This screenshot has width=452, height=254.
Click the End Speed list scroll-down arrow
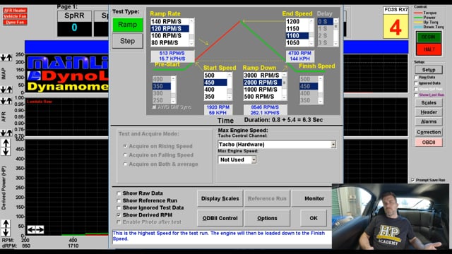point(311,43)
